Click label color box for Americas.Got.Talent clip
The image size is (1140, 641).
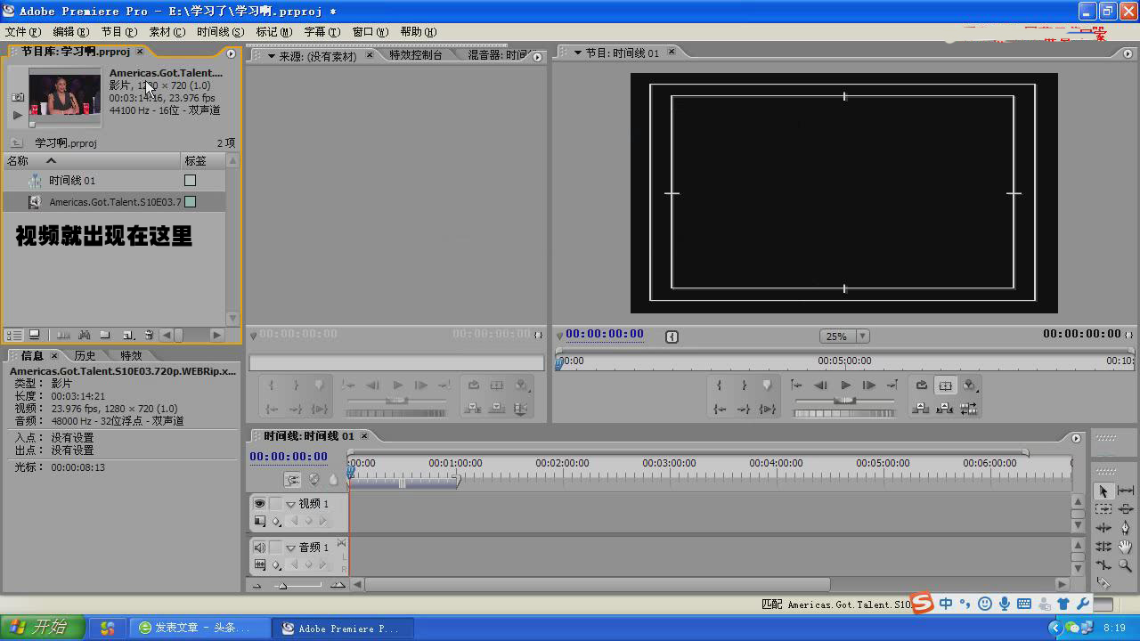pos(190,202)
